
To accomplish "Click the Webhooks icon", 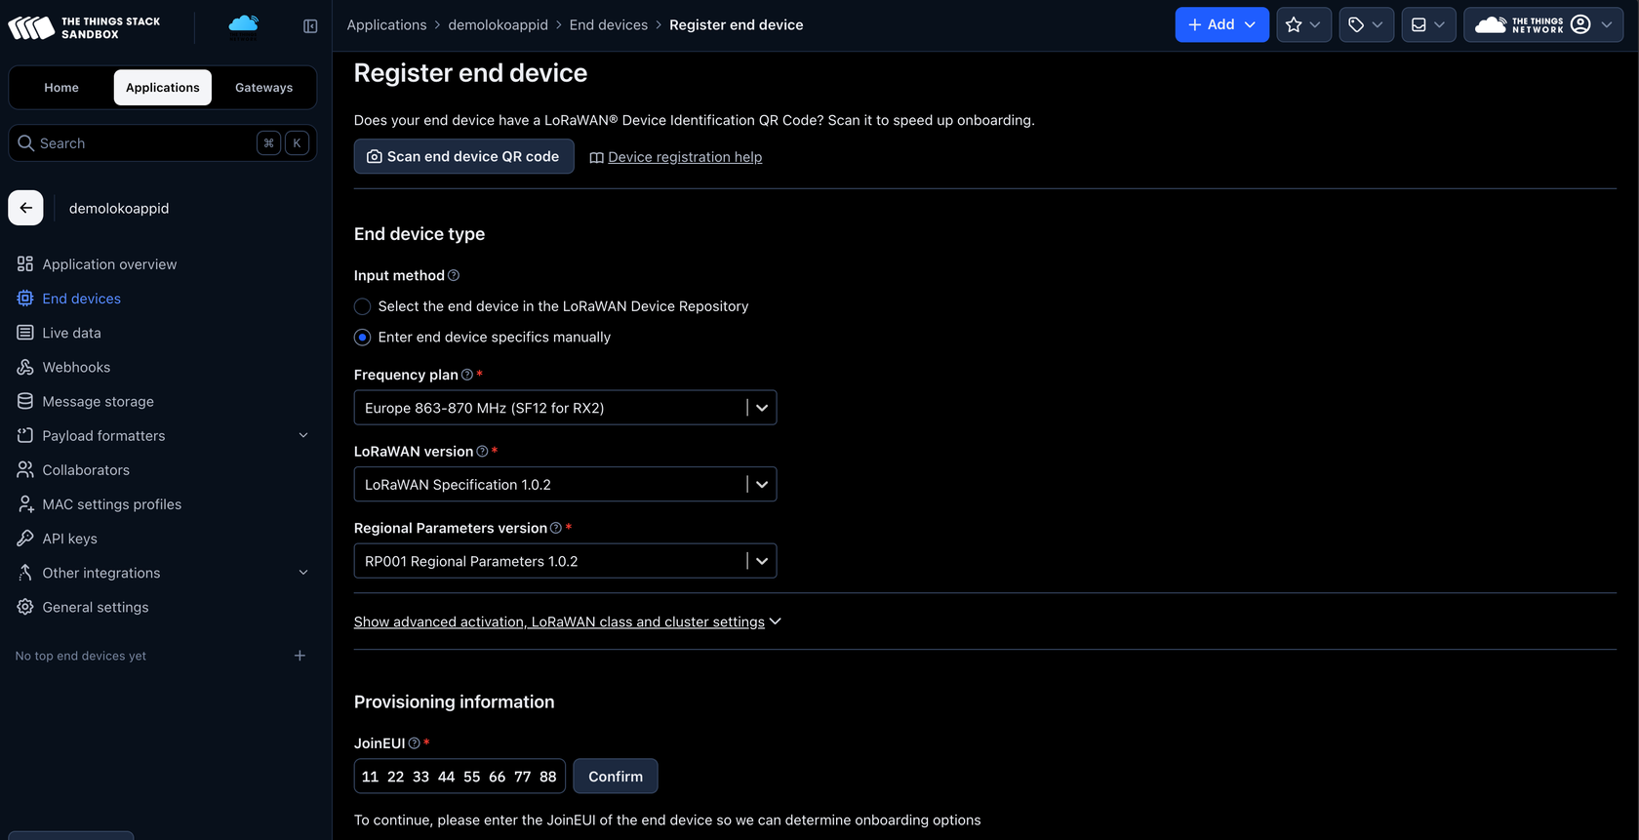I will pyautogui.click(x=25, y=367).
